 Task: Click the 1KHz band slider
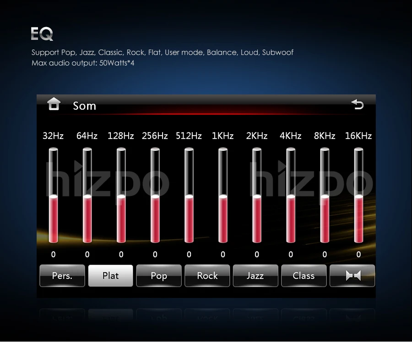223,195
